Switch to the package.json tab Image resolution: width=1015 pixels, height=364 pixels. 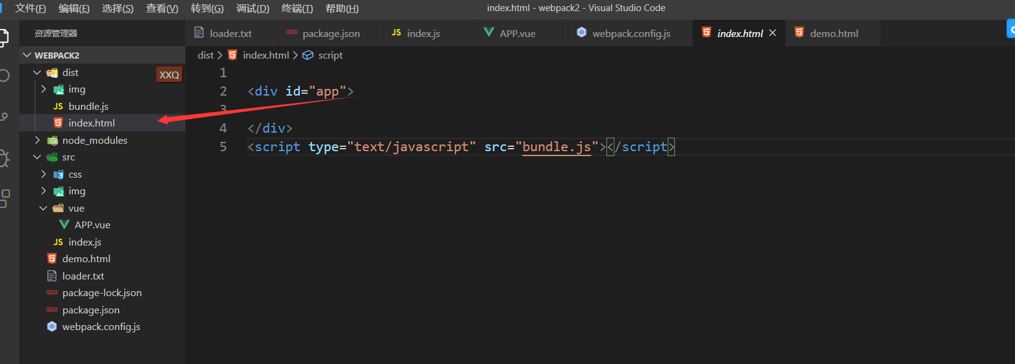coord(331,33)
